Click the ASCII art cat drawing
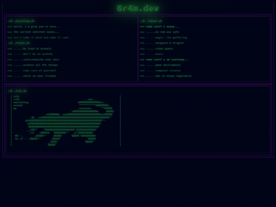 pyautogui.click(x=65, y=121)
